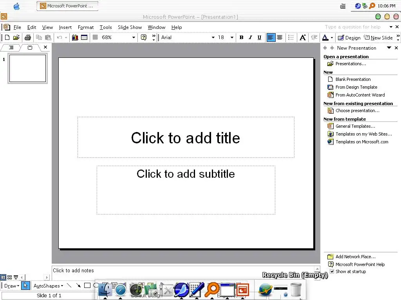Toggle Bold formatting
This screenshot has width=401, height=300.
pyautogui.click(x=241, y=37)
